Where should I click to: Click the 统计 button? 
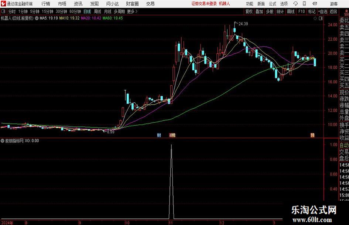(x=280, y=11)
